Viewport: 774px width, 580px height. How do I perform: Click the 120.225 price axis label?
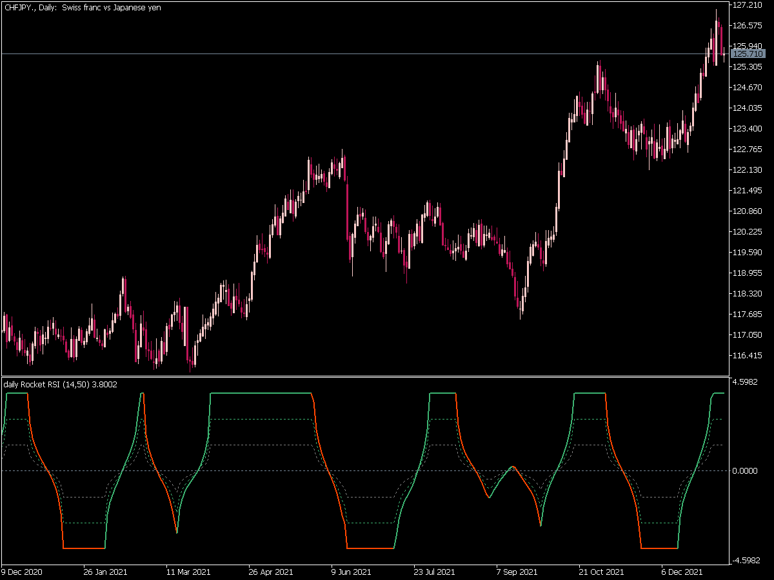pyautogui.click(x=748, y=232)
